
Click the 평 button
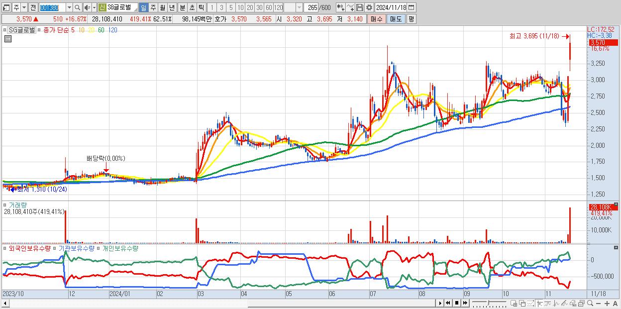(411, 19)
